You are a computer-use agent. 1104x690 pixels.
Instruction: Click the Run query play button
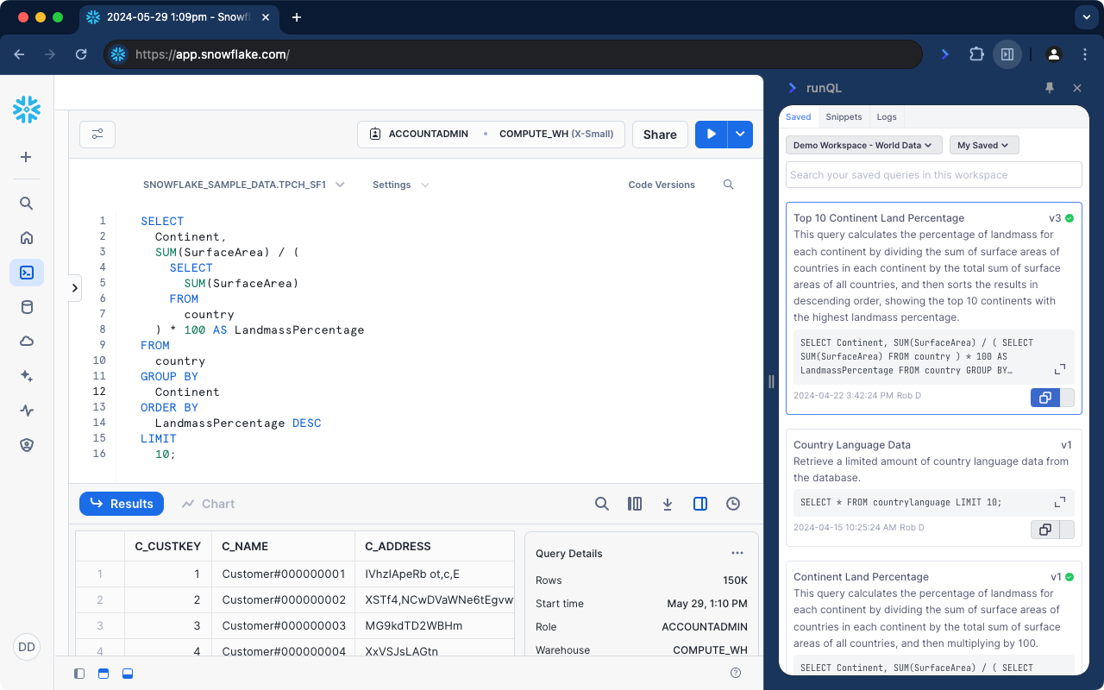pyautogui.click(x=712, y=135)
